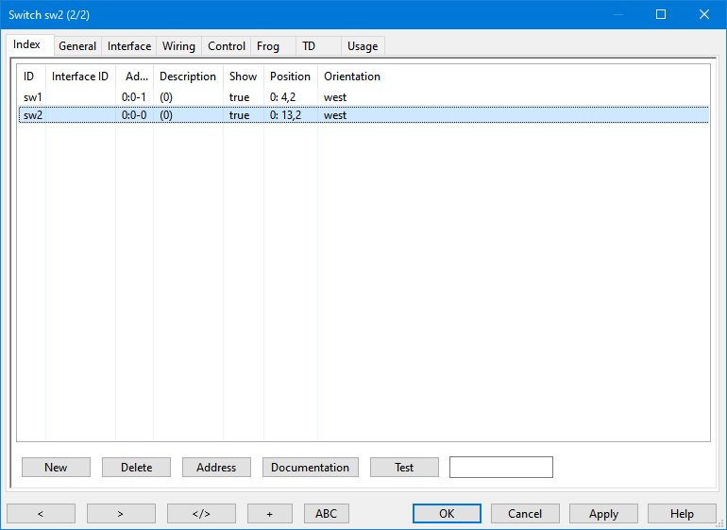
Task: Click Apply to save changes
Action: [x=603, y=514]
